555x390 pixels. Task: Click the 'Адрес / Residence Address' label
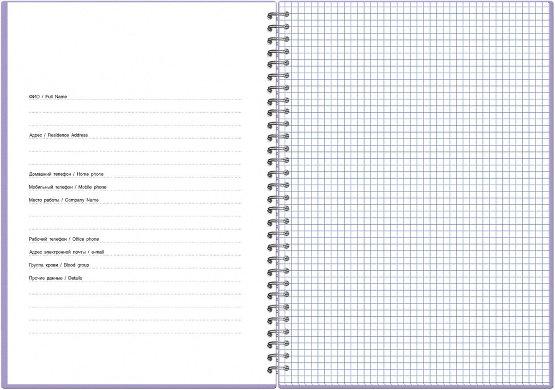tap(58, 135)
